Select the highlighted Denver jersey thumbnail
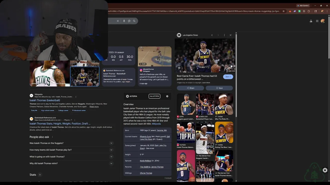 [x=85, y=77]
